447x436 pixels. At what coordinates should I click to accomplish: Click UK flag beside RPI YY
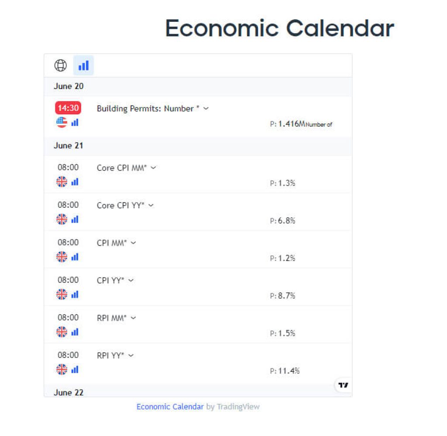[x=62, y=370]
